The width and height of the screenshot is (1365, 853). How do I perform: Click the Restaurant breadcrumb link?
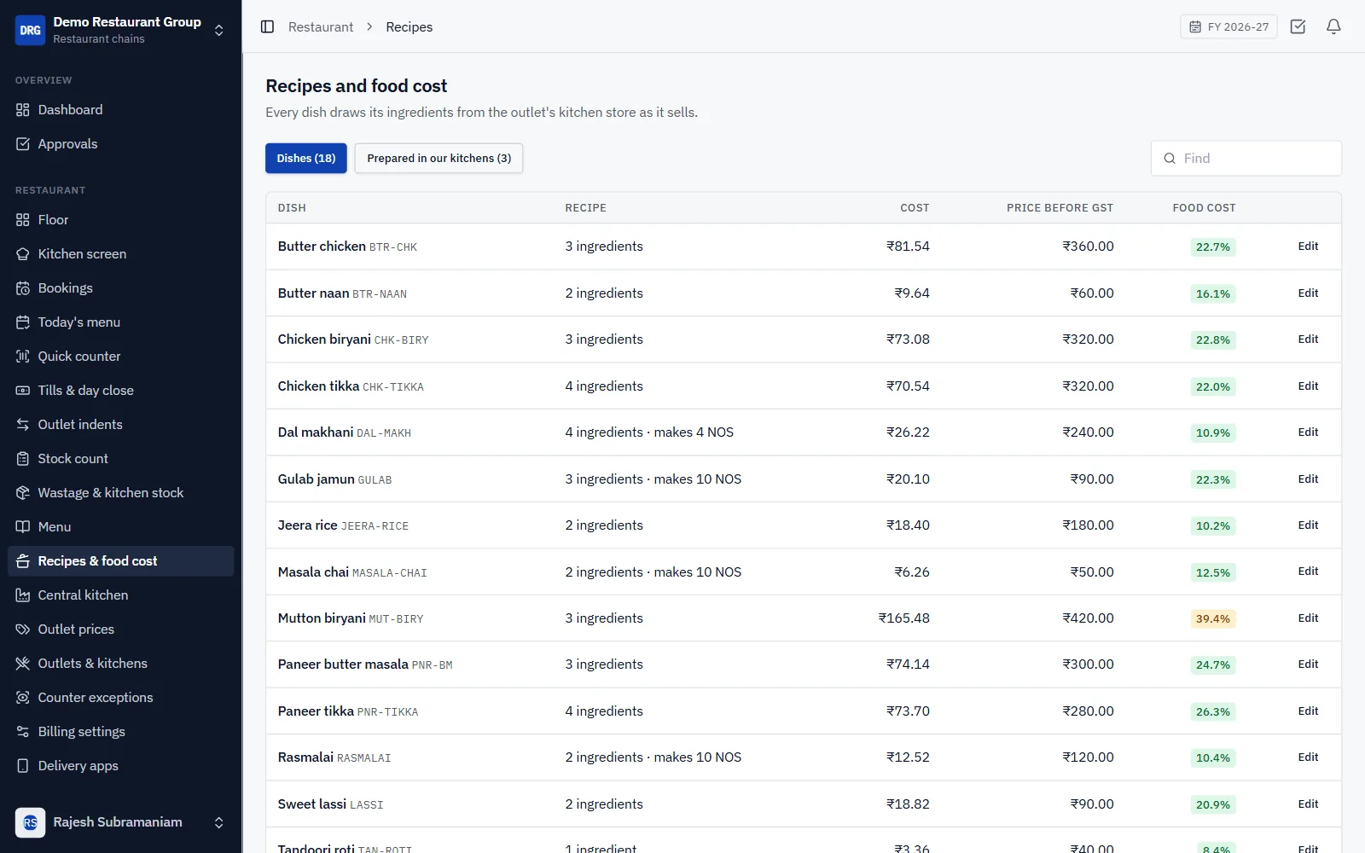click(x=321, y=27)
